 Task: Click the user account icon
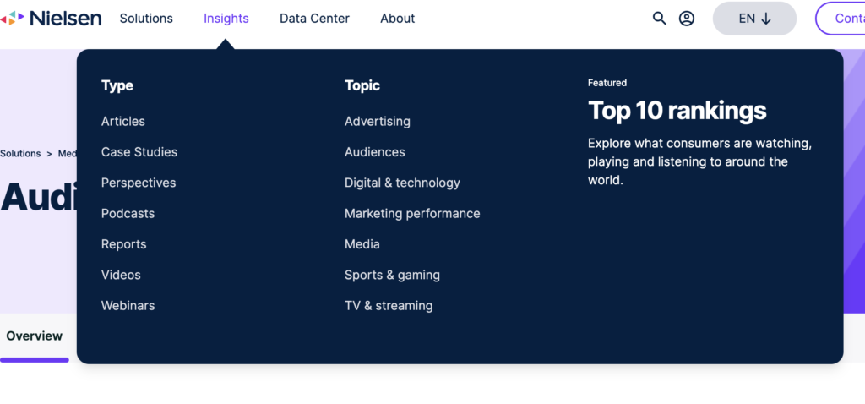click(x=687, y=19)
